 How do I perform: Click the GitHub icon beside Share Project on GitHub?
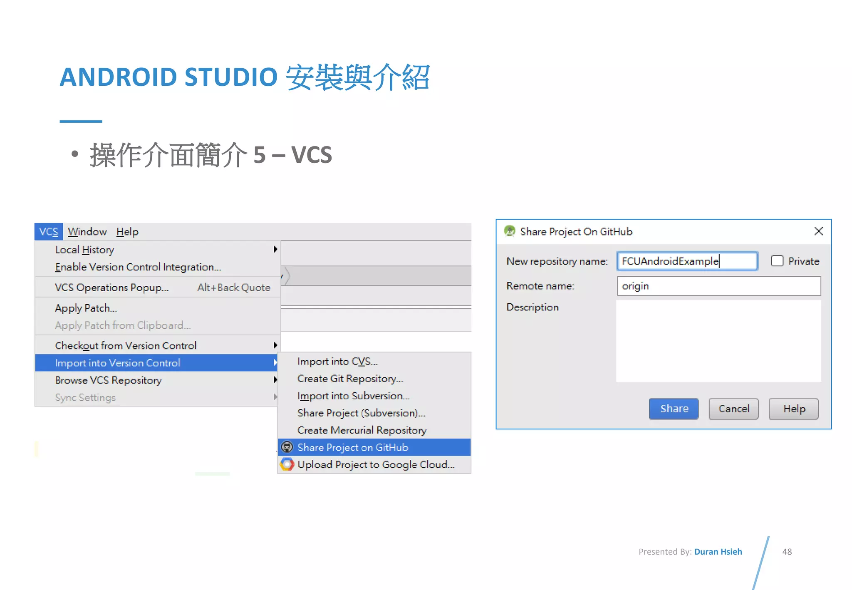point(287,447)
